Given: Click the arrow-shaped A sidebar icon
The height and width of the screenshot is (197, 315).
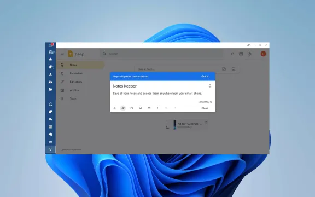Looking at the screenshot, I should pos(51,74).
